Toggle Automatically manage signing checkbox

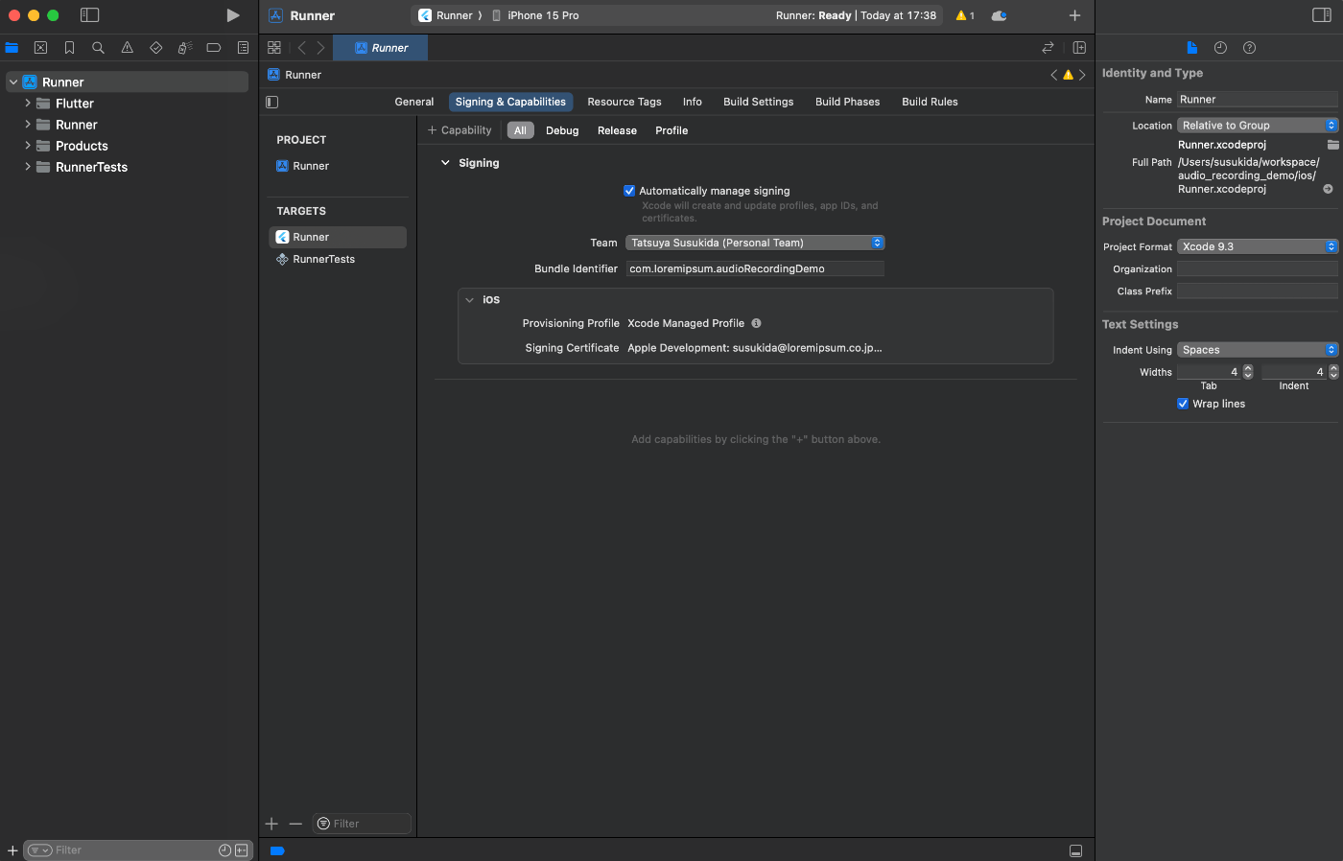point(629,191)
